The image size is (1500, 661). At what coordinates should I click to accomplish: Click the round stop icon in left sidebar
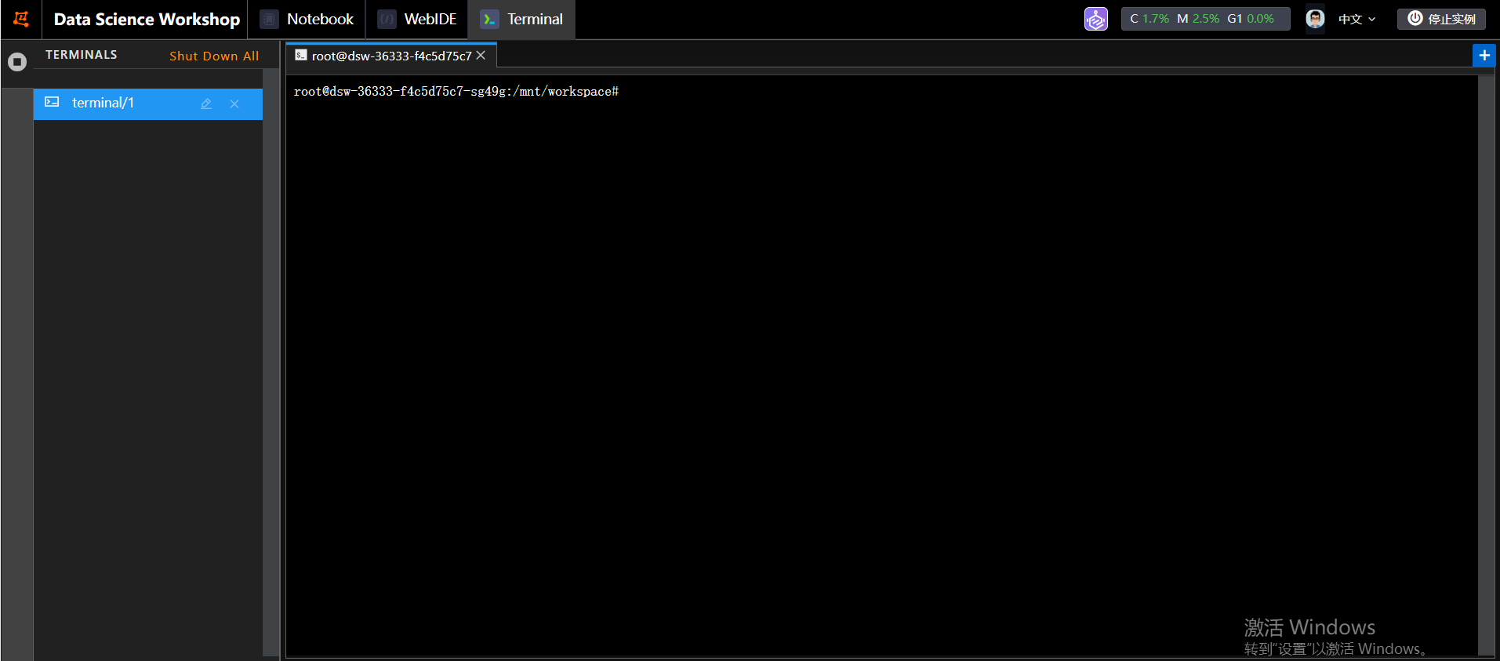[16, 62]
